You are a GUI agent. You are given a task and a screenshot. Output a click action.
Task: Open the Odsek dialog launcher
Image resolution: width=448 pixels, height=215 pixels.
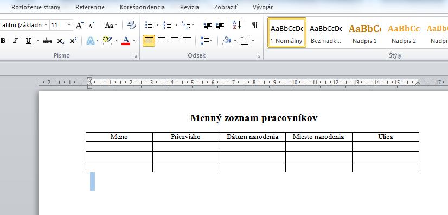[258, 56]
